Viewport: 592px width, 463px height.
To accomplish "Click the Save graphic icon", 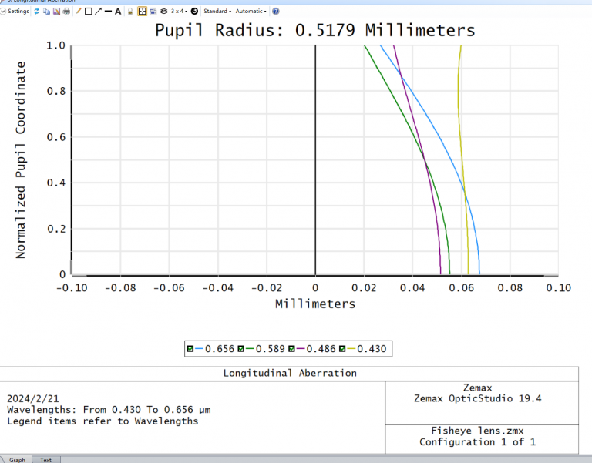I will (56, 12).
